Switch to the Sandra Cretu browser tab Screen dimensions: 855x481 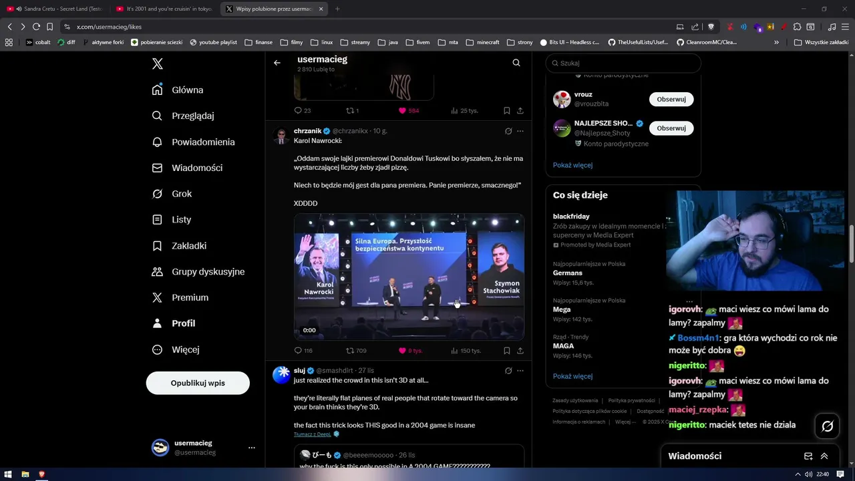(x=53, y=9)
